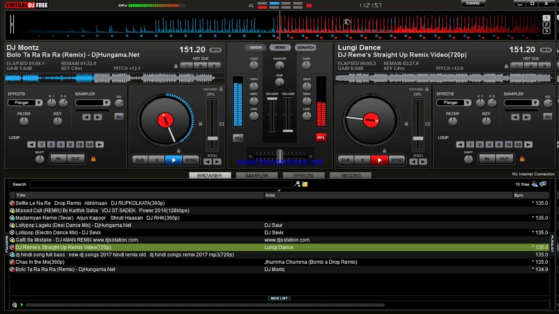Click right deck BPM tap button

545,50
